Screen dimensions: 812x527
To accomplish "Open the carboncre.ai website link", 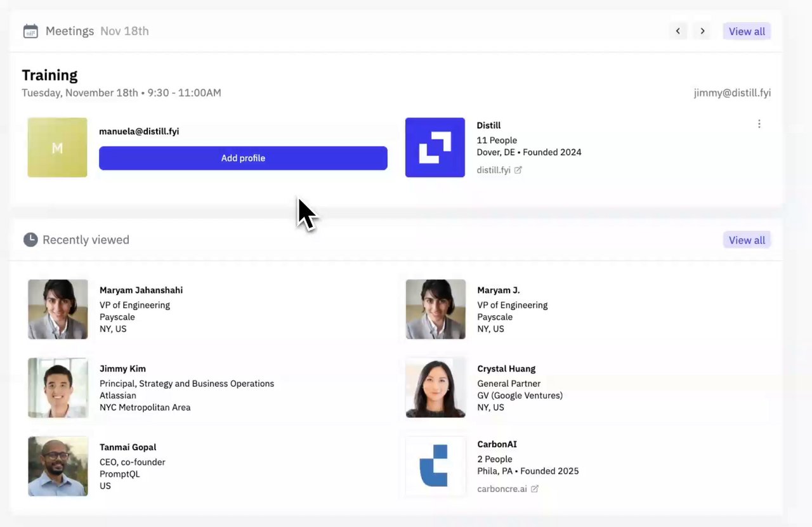I will pos(502,489).
